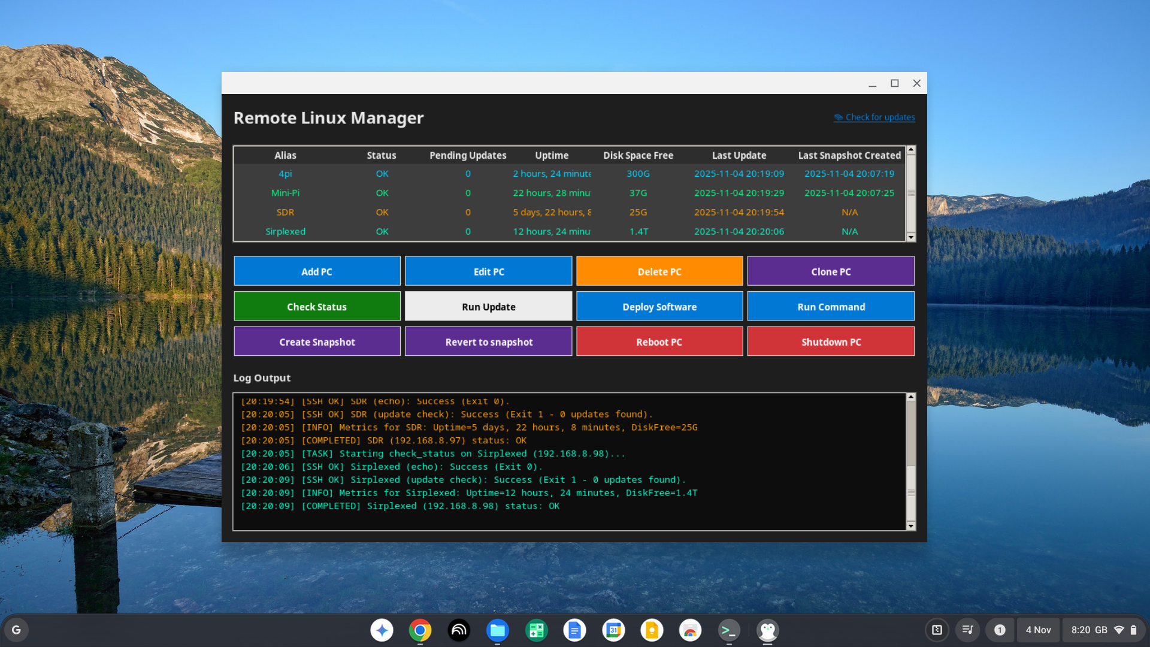The height and width of the screenshot is (647, 1150).
Task: Click the Check for updates link
Action: click(x=879, y=117)
